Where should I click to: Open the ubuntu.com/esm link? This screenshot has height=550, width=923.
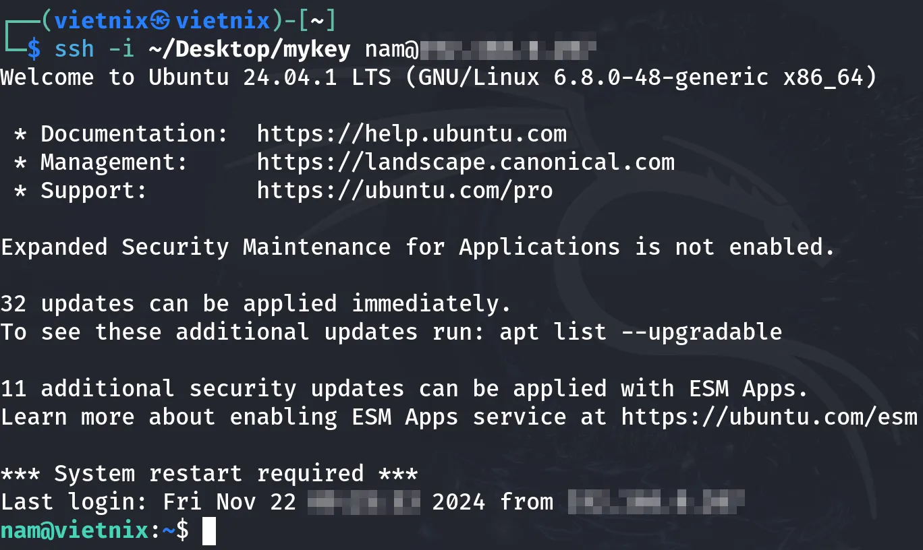(x=769, y=417)
